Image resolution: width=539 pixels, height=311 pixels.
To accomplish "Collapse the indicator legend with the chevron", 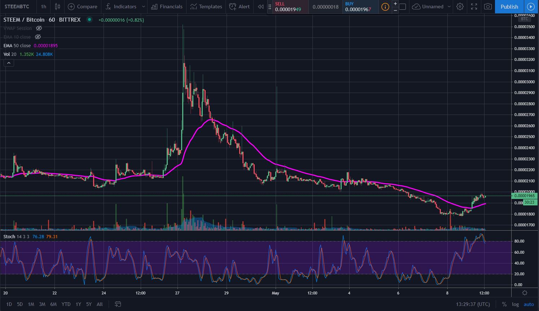I will coord(9,63).
